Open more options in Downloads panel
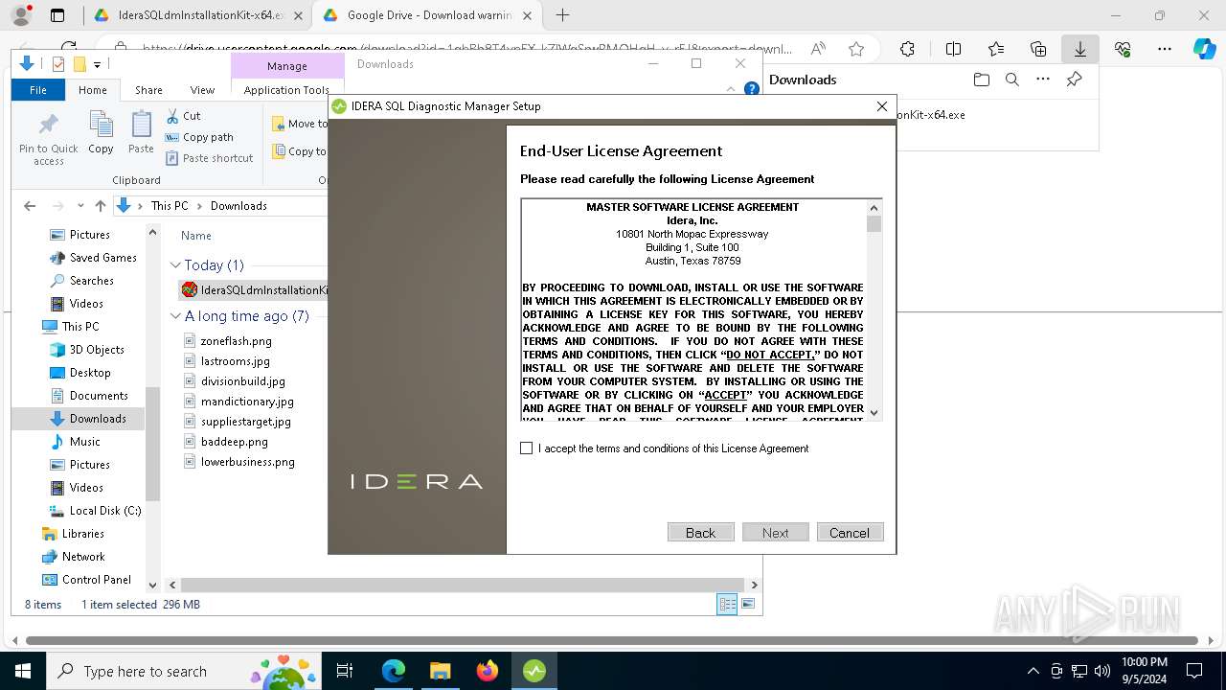 pos(1043,80)
